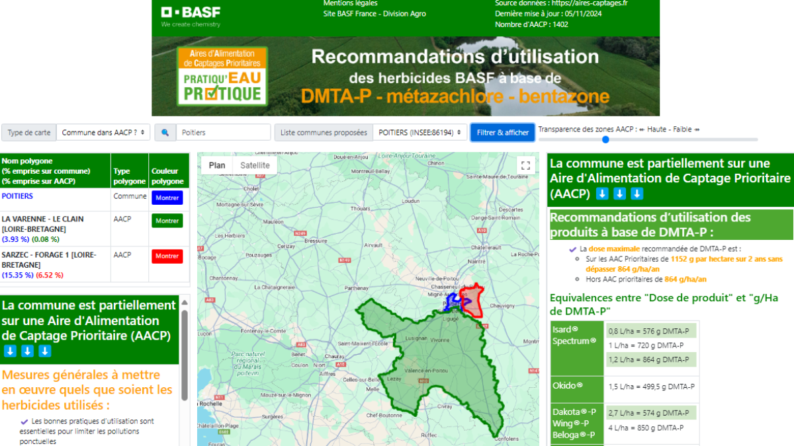The width and height of the screenshot is (794, 446).
Task: Click the POITIERS link in polygon table
Action: click(17, 196)
